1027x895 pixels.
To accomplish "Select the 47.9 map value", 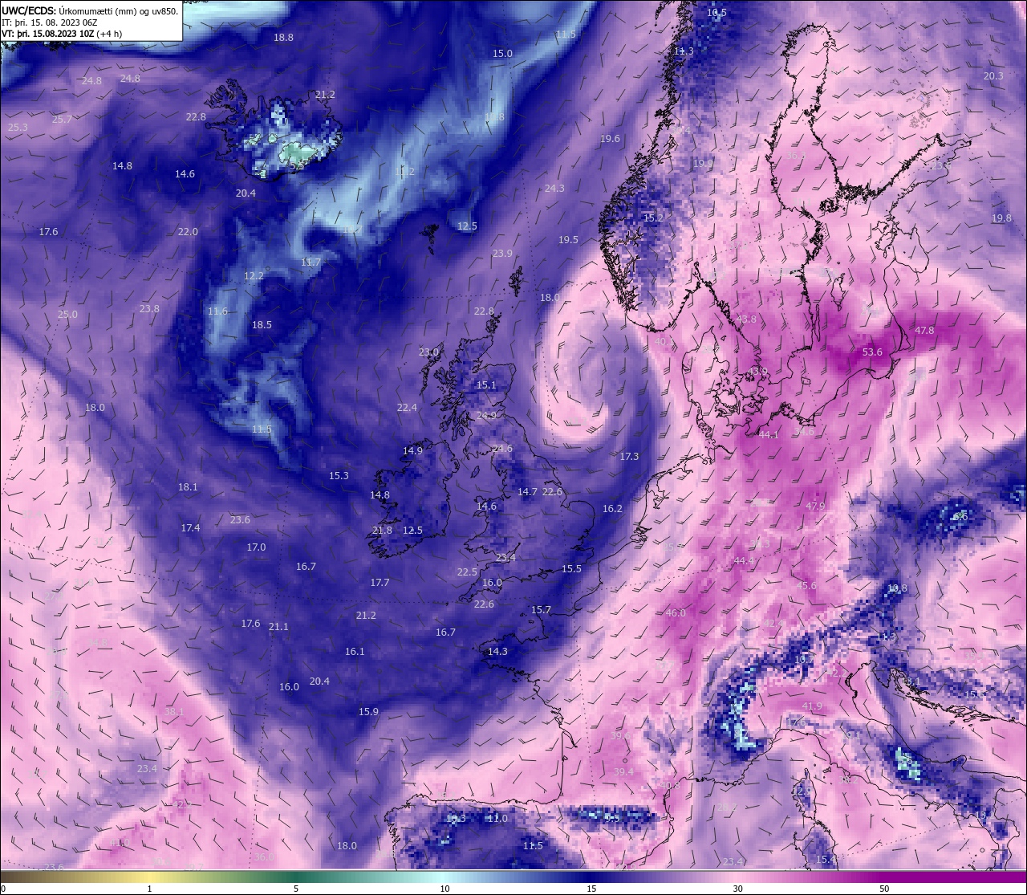I will coord(815,506).
